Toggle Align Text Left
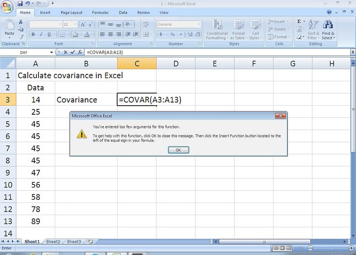356x255 pixels. click(103, 34)
